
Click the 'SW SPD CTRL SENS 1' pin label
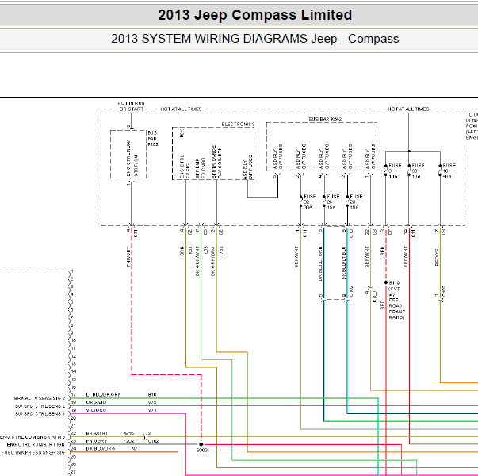40,414
